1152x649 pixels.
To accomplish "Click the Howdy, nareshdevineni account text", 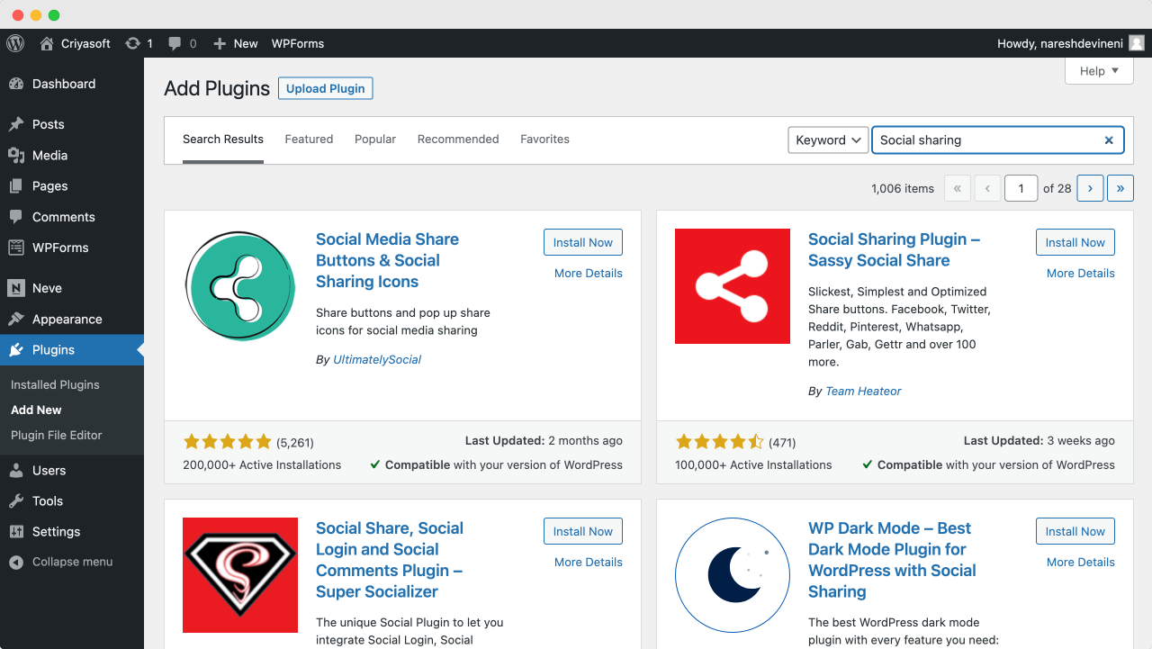I will [x=1059, y=43].
